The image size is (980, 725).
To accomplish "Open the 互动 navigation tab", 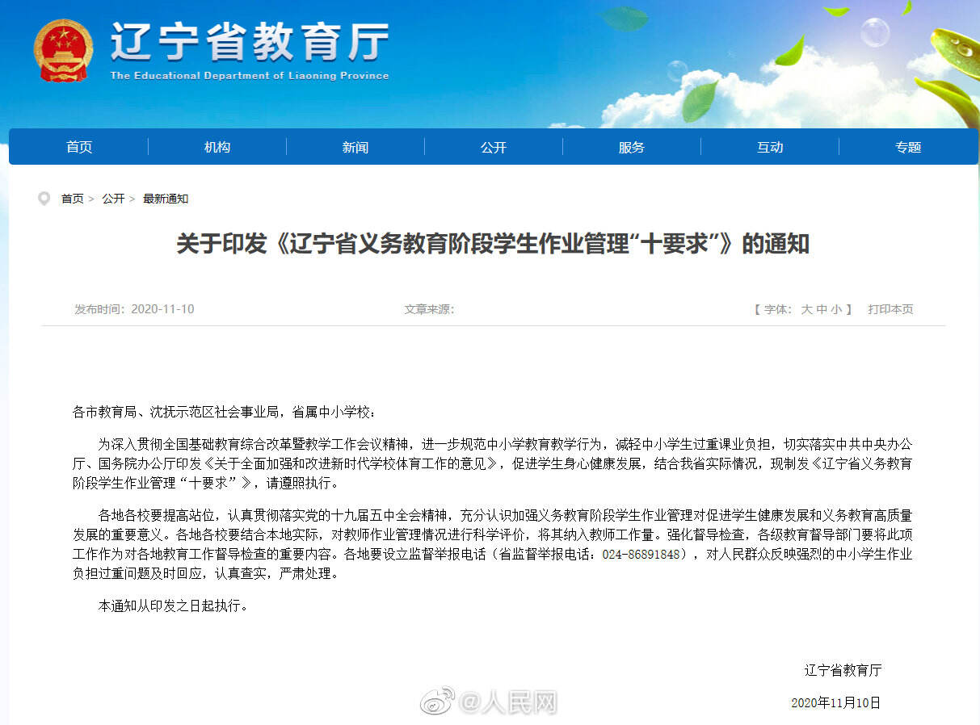I will pyautogui.click(x=770, y=147).
